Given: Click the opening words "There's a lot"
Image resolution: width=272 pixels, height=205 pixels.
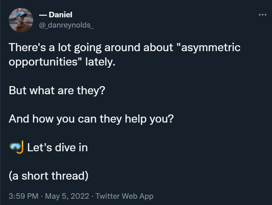Looking at the screenshot, I should coord(35,47).
